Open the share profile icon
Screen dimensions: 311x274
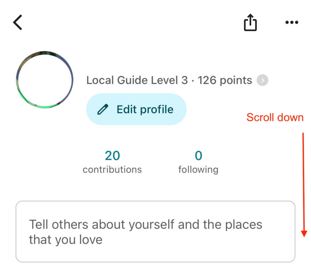[x=250, y=23]
